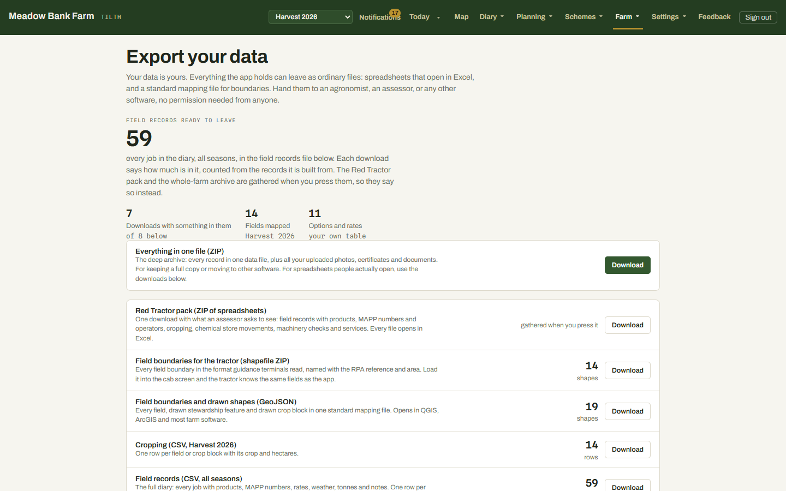The width and height of the screenshot is (786, 491).
Task: Click the '19 shapes' count
Action: point(587,411)
